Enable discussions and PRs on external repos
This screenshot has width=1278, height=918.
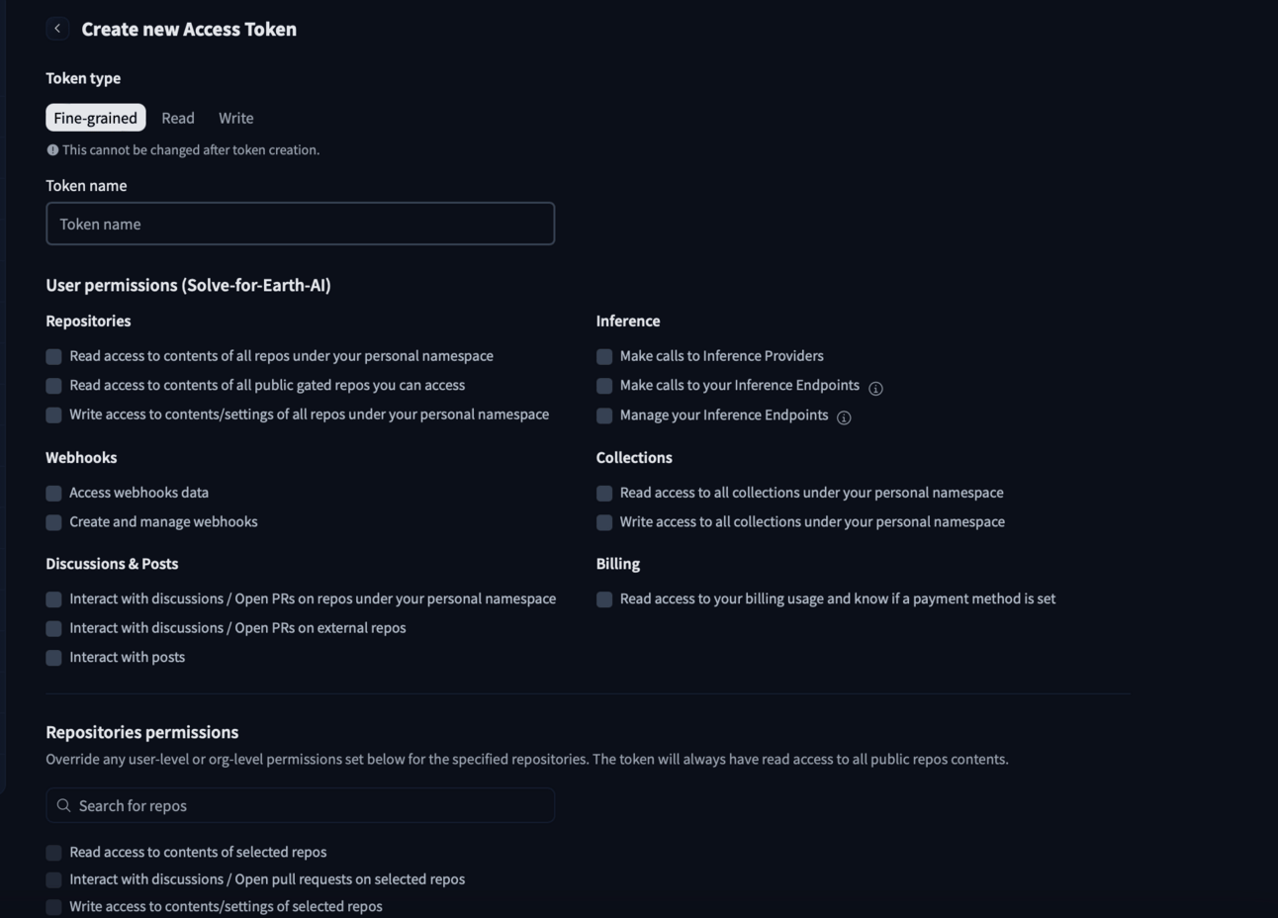pos(54,628)
